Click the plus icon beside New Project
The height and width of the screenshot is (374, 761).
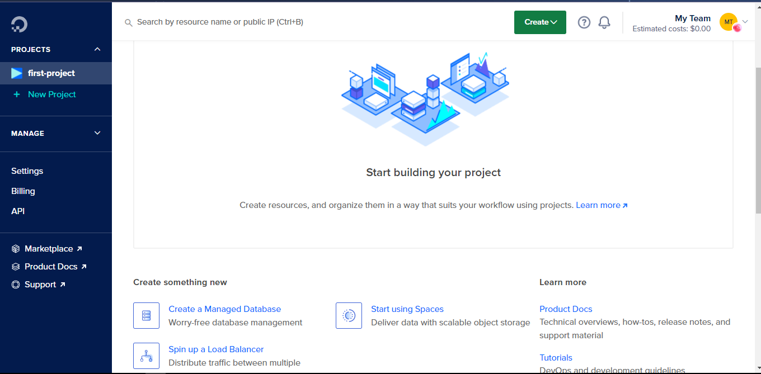(17, 94)
